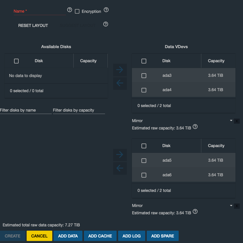
Task: Click the Add Cache button
Action: coord(100,236)
